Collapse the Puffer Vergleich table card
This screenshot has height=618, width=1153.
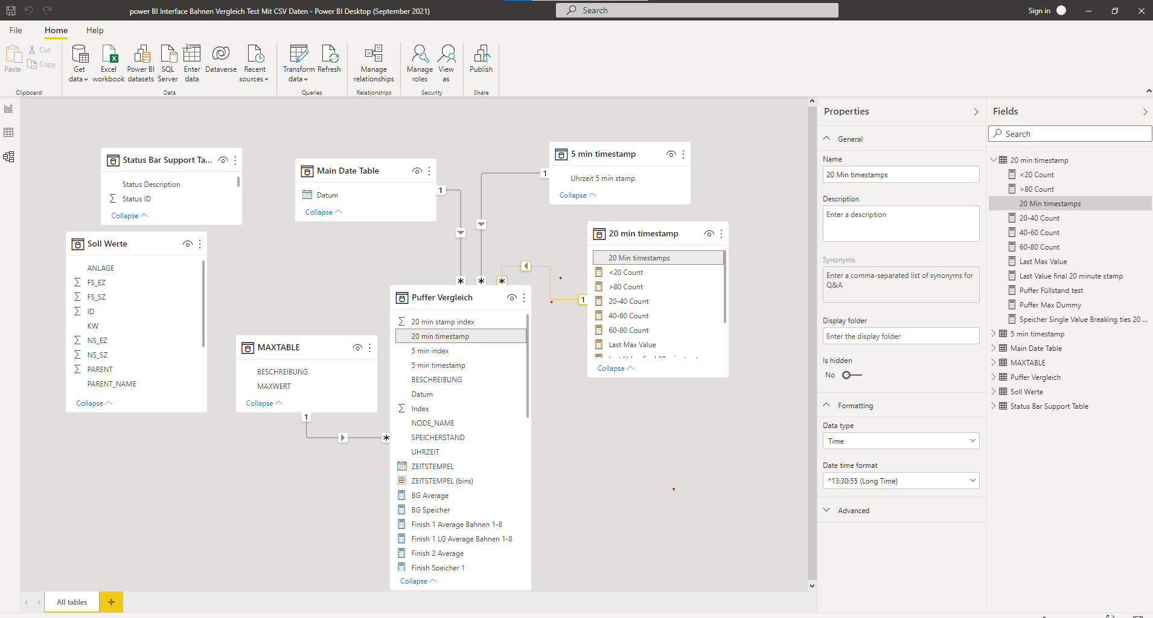click(x=418, y=581)
